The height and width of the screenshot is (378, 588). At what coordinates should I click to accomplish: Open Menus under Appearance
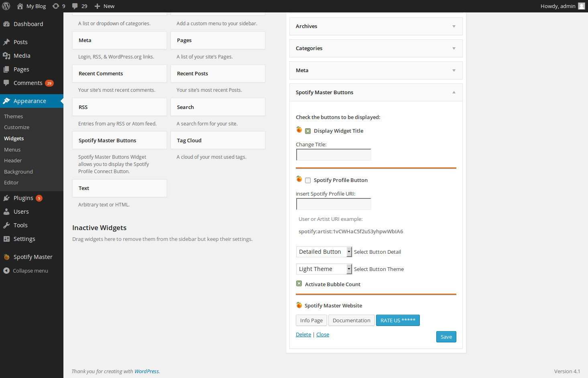click(12, 150)
